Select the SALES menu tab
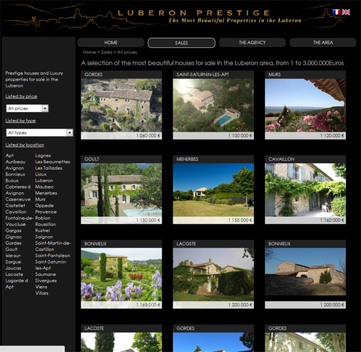Screen dimensions: 361x352 point(181,43)
